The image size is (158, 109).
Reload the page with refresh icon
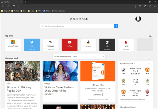(14, 6)
